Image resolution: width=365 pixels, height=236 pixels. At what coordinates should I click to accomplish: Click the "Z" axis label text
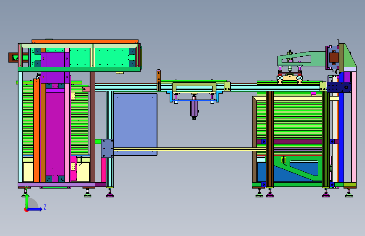click(45, 207)
